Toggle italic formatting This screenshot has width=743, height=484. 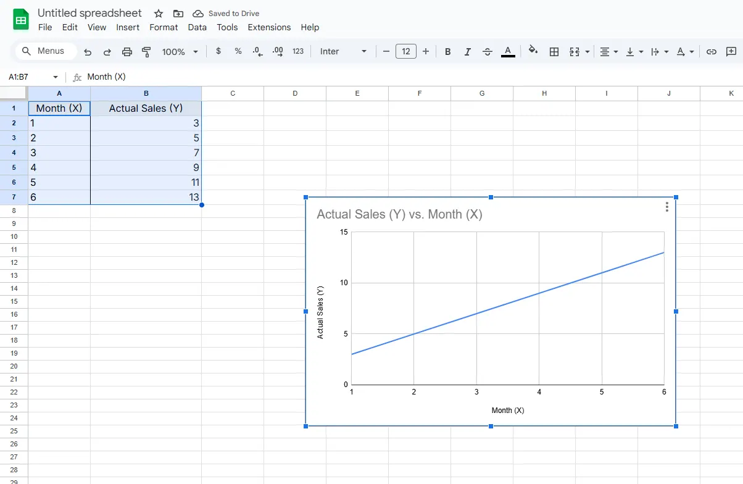(468, 52)
